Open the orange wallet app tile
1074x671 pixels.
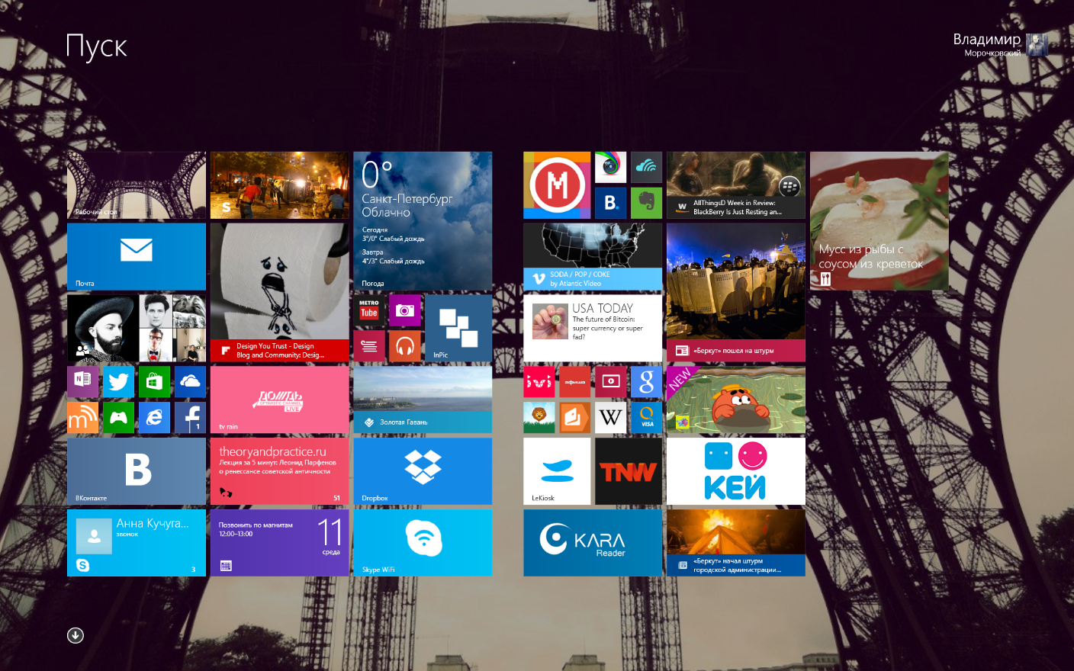pos(575,418)
